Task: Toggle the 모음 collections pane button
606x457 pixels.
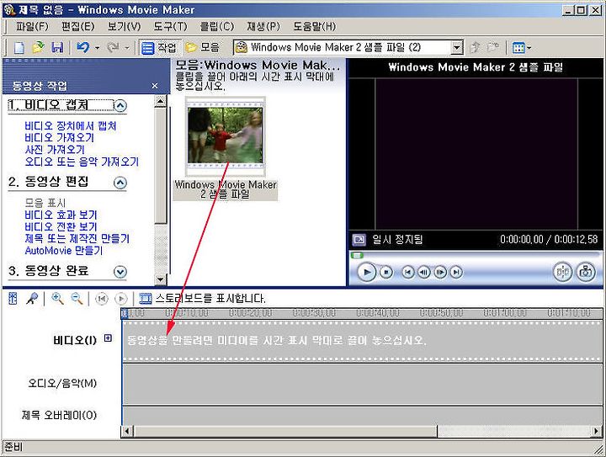Action: tap(202, 47)
